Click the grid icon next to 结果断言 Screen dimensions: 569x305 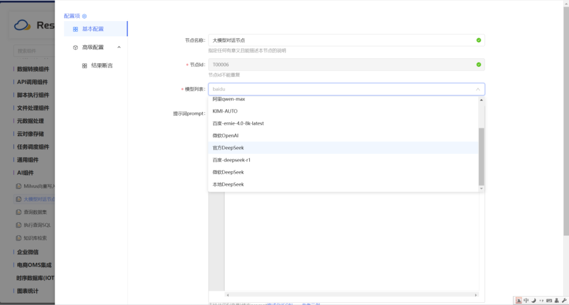84,66
